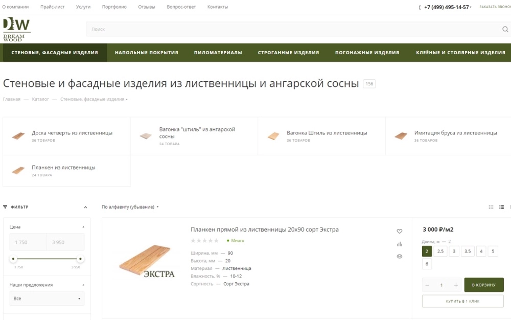The height and width of the screenshot is (320, 511).
Task: Select length 5 option
Action: [493, 251]
